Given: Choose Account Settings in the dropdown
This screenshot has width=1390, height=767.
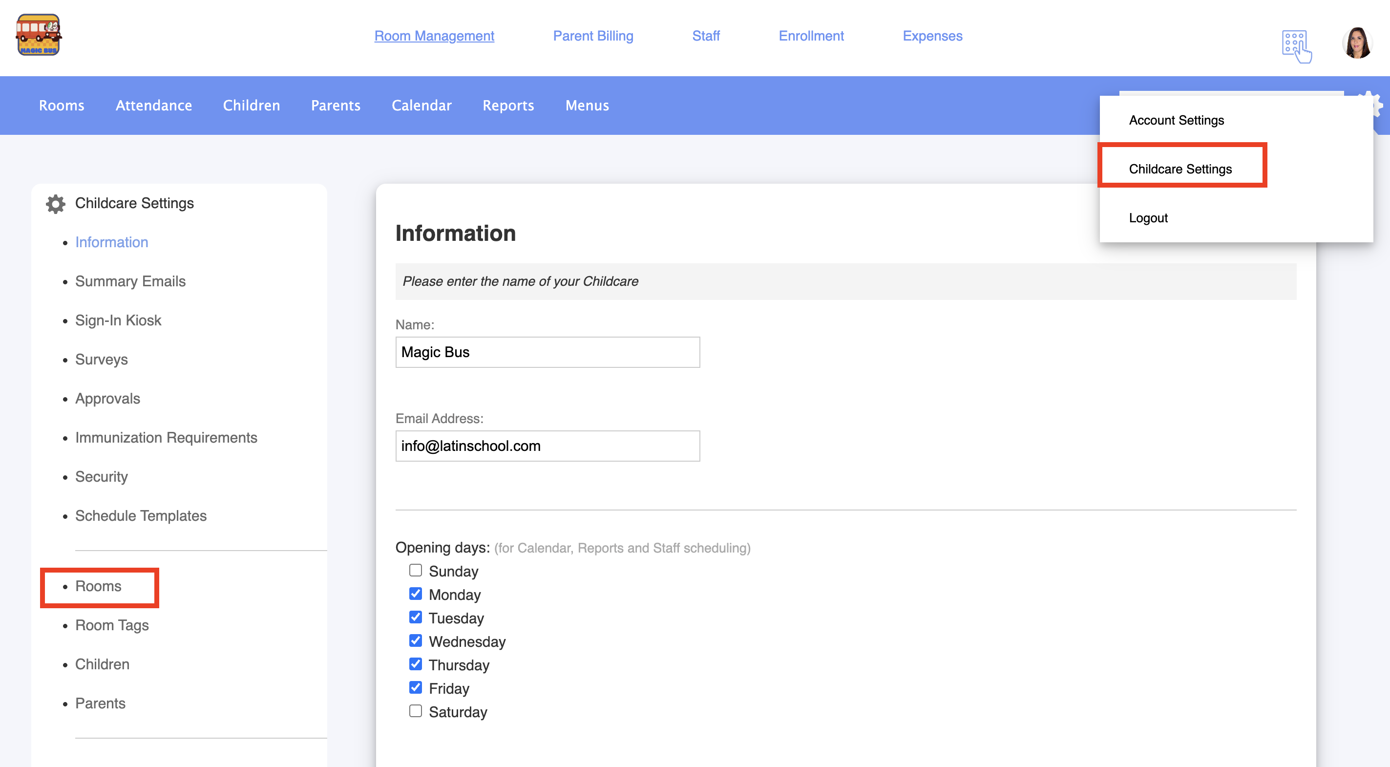Looking at the screenshot, I should [1176, 120].
